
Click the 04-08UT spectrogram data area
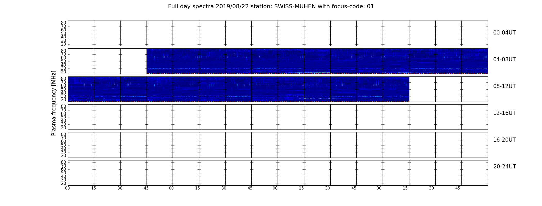[x=317, y=61]
